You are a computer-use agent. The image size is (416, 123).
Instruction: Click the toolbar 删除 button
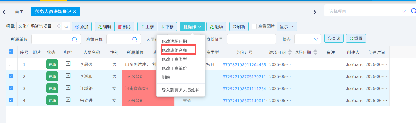click(124, 26)
